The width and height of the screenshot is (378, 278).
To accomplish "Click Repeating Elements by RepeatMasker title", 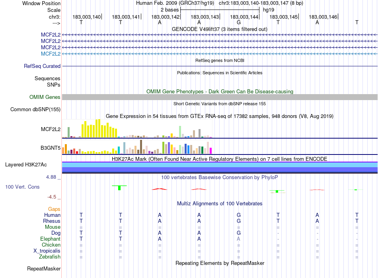I will pos(220,263).
